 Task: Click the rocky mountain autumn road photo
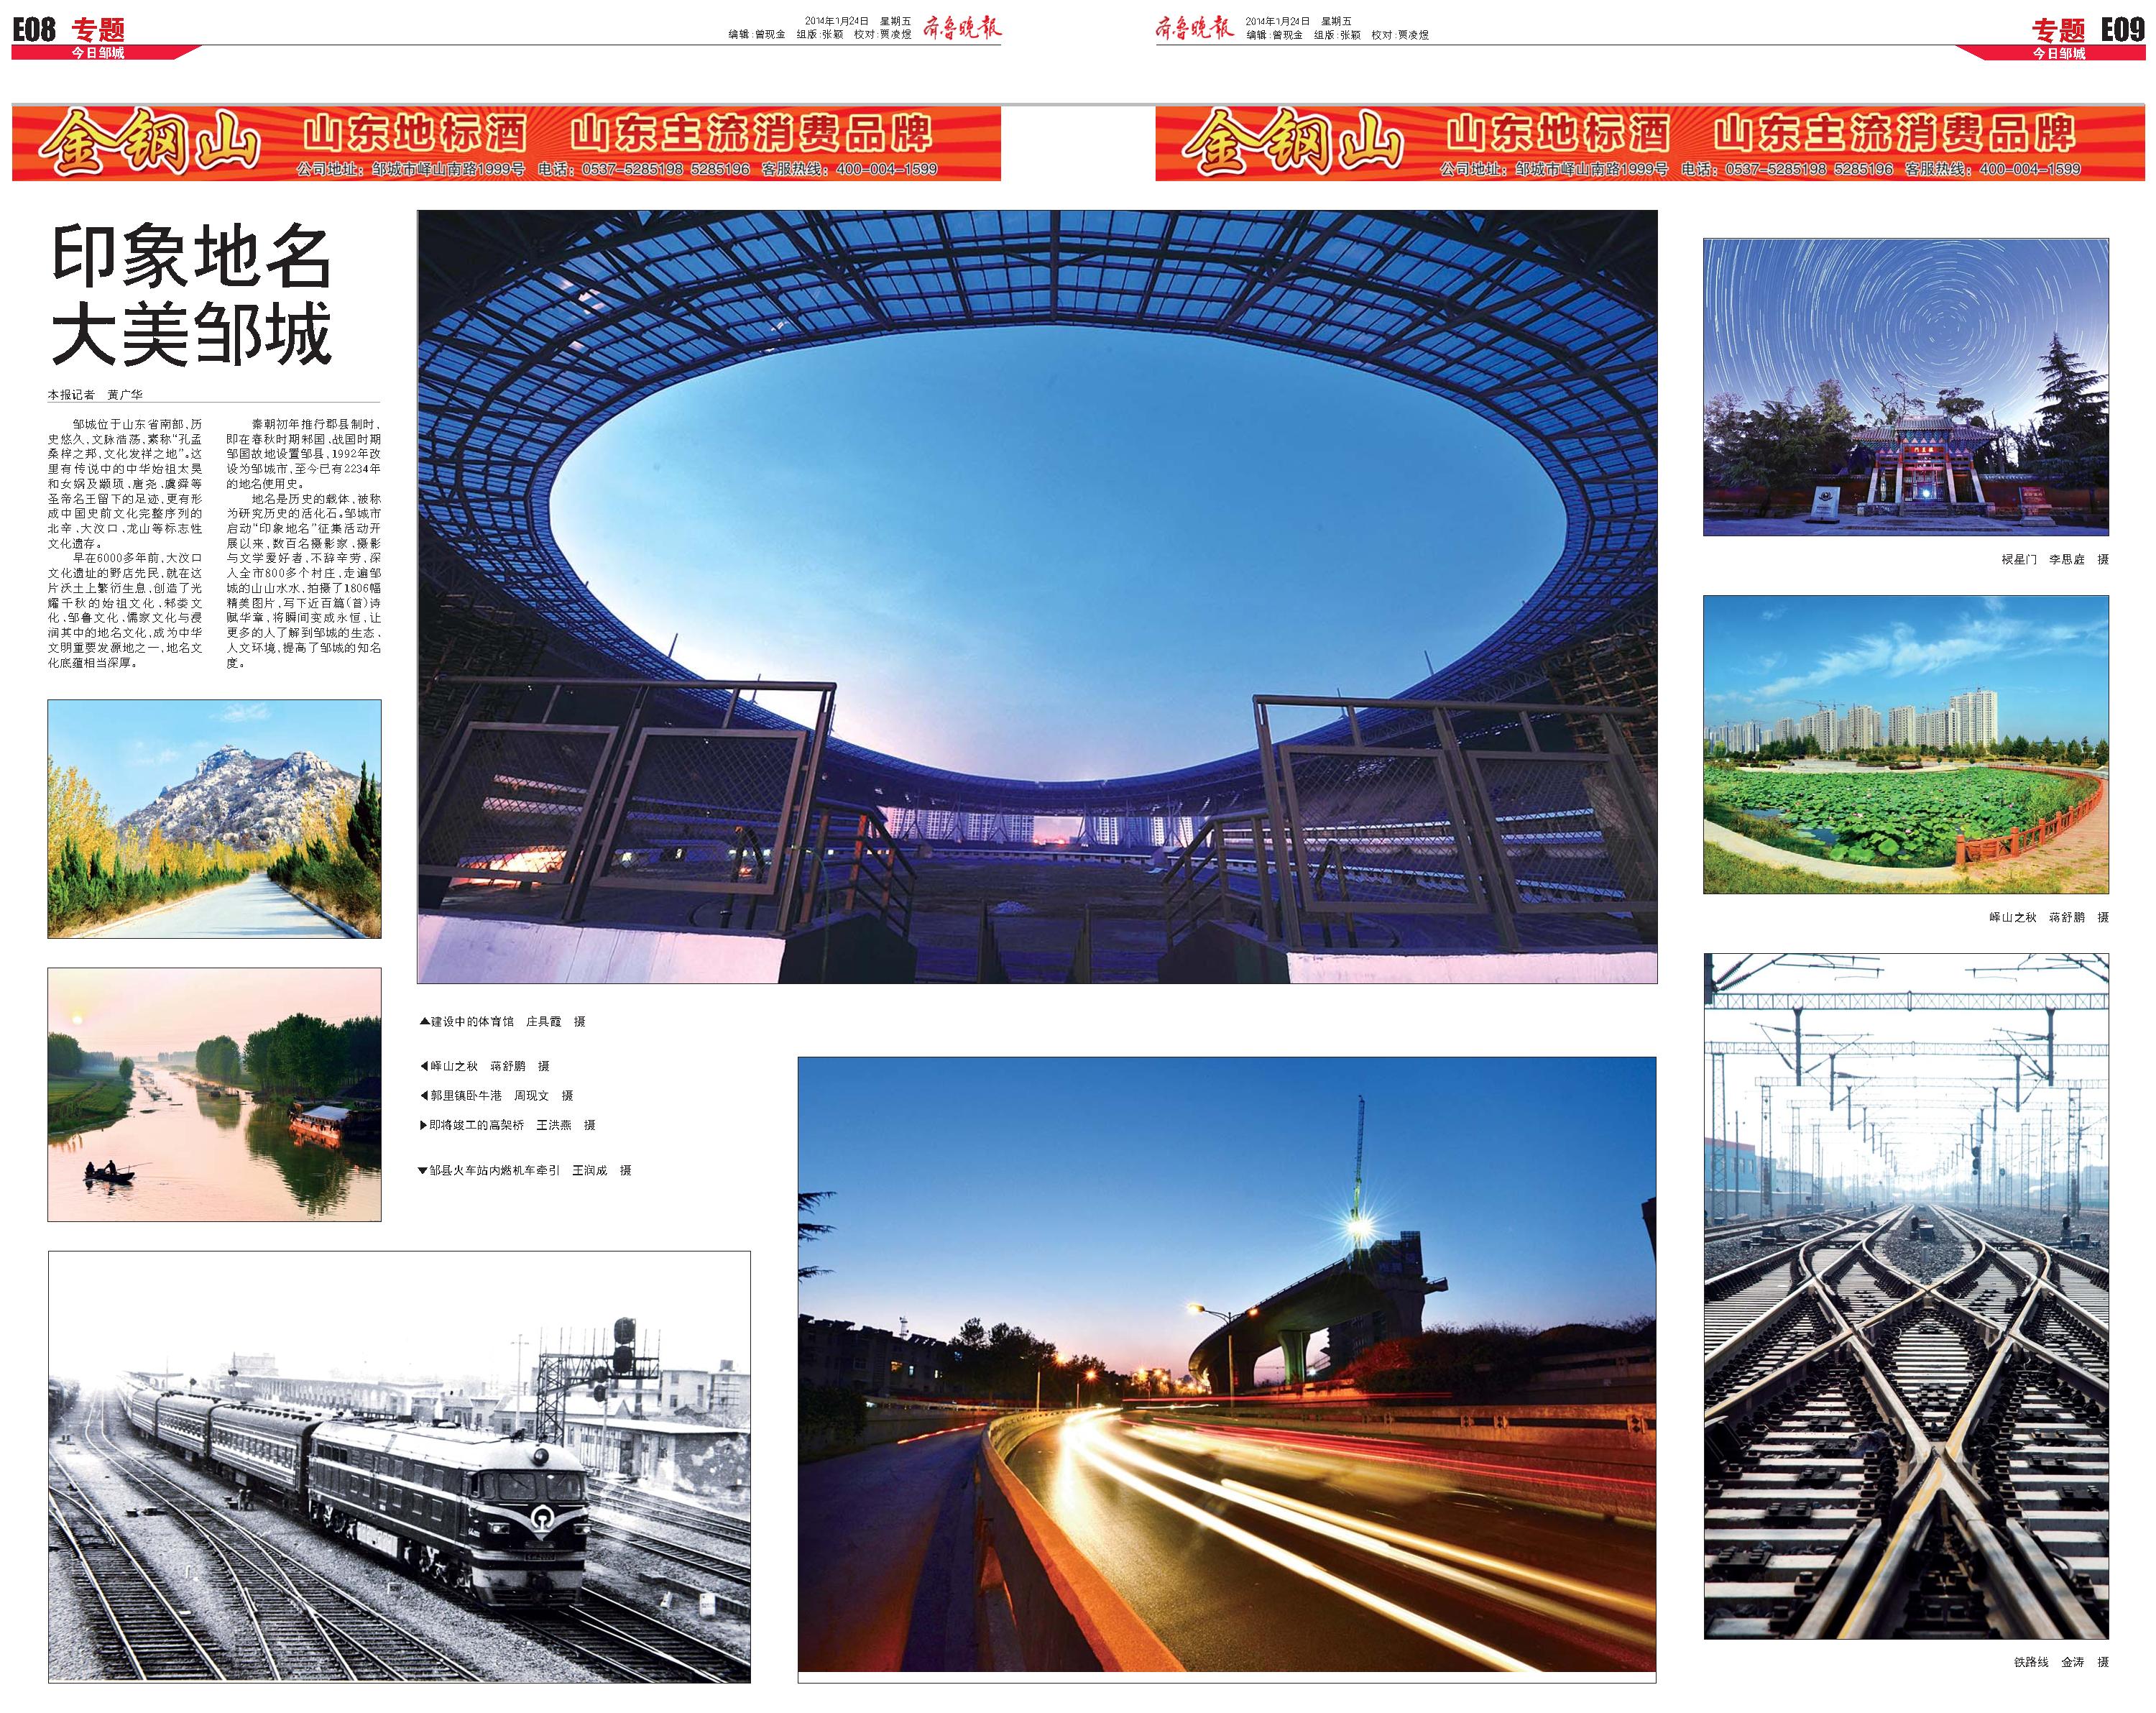coord(214,818)
